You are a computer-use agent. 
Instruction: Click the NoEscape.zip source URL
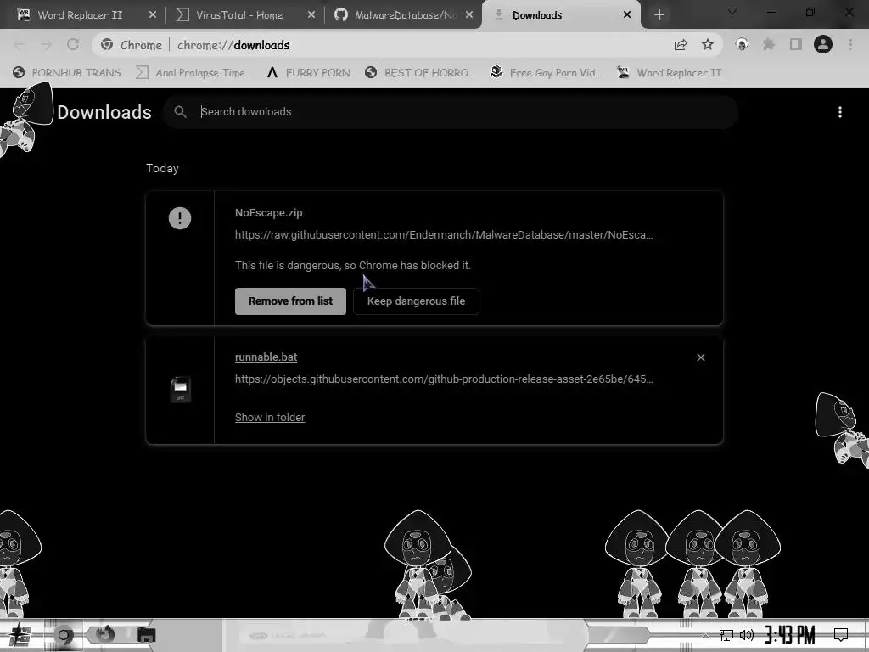(x=444, y=235)
